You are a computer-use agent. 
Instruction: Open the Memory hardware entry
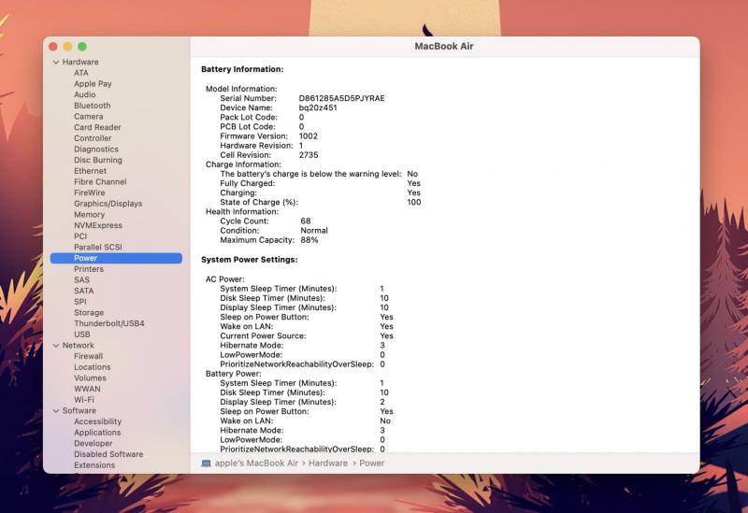click(x=89, y=215)
